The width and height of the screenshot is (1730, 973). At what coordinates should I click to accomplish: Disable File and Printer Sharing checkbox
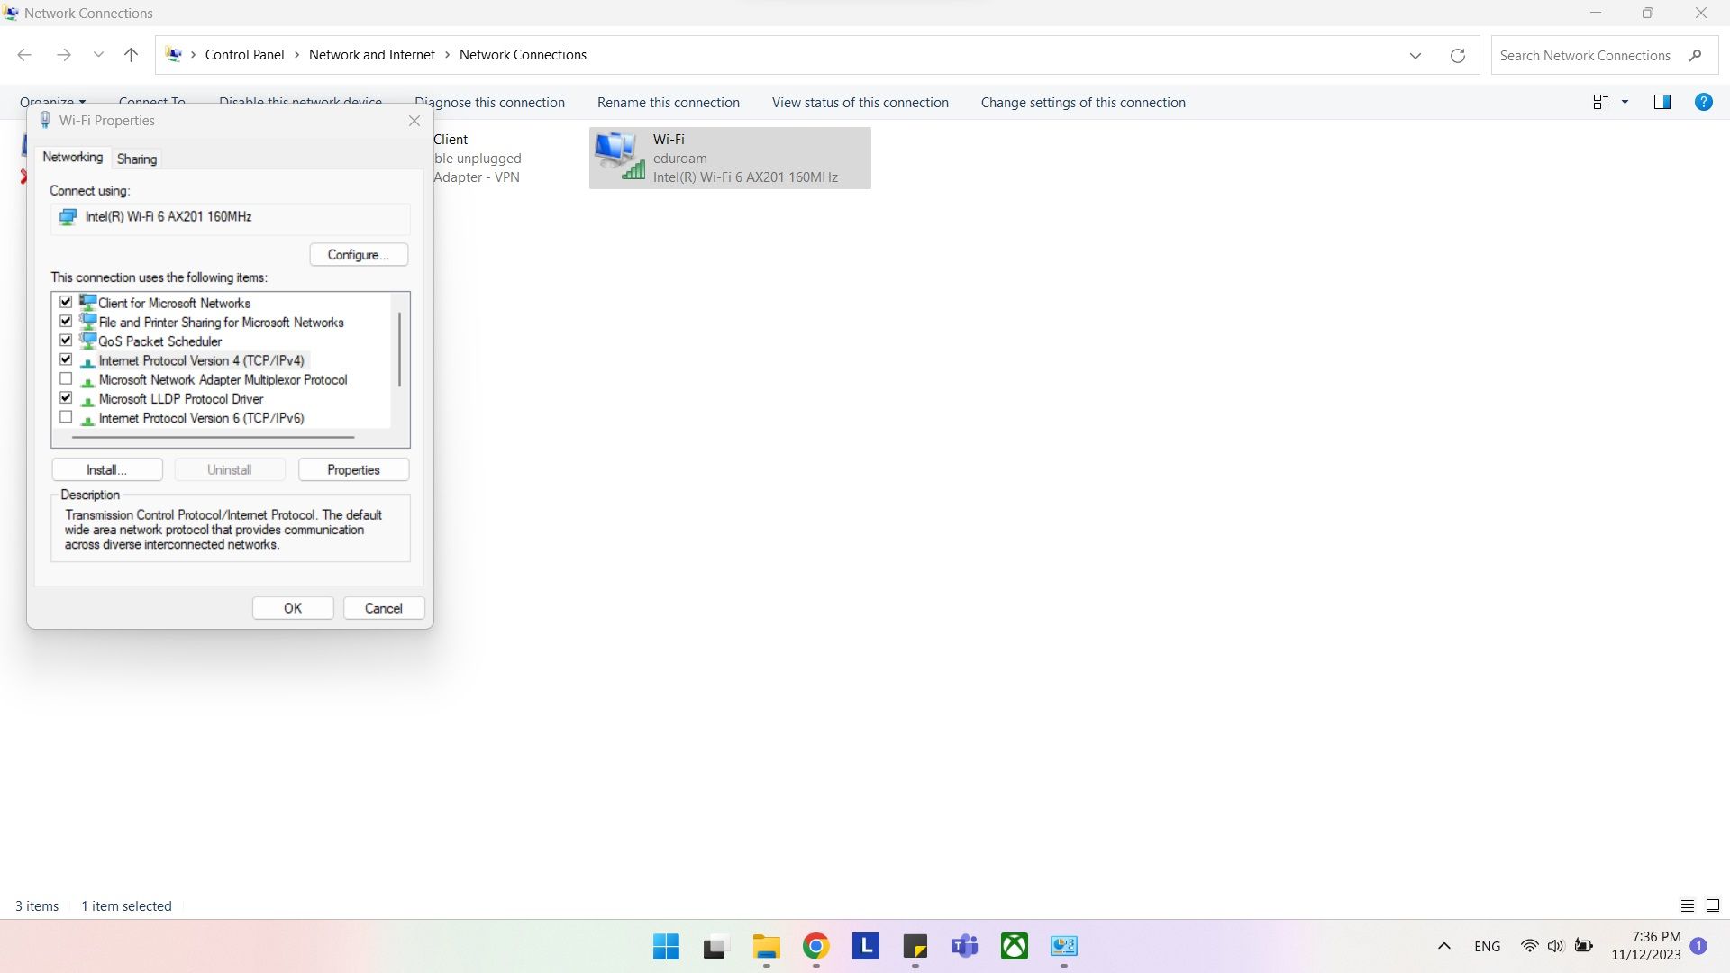(x=67, y=321)
